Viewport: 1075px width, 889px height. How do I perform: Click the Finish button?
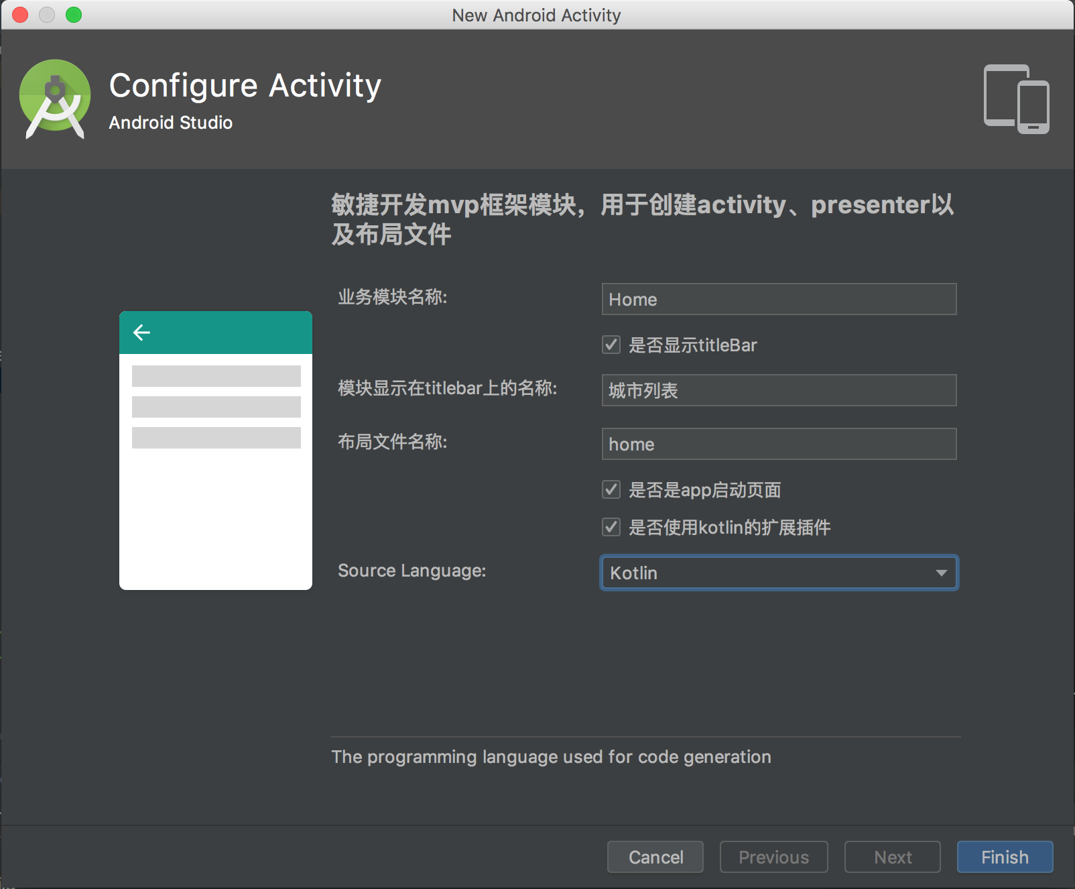[1005, 857]
